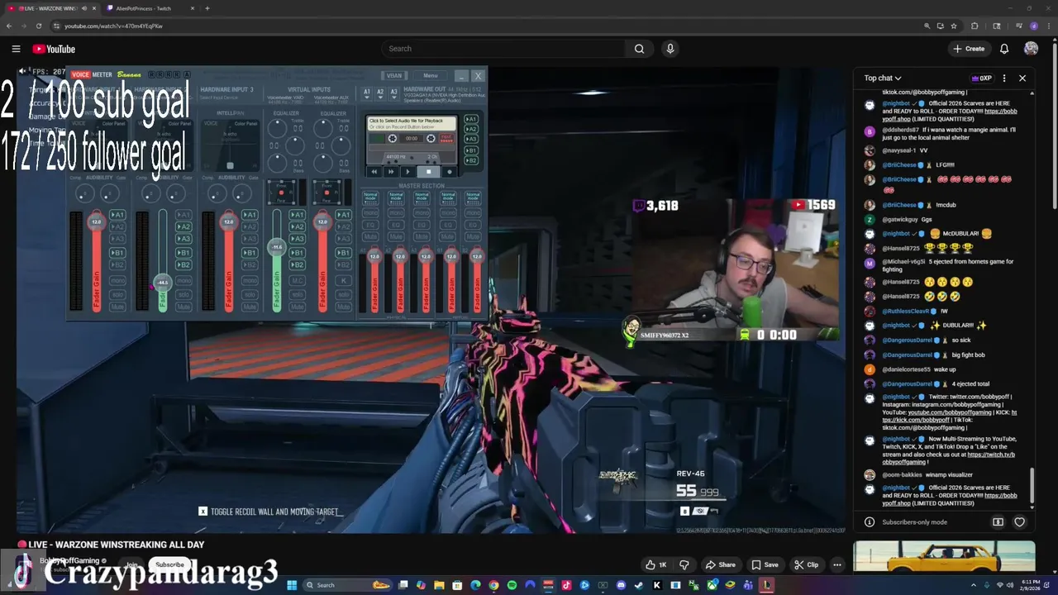The width and height of the screenshot is (1058, 595).
Task: Save the video to a playlist
Action: click(x=765, y=564)
